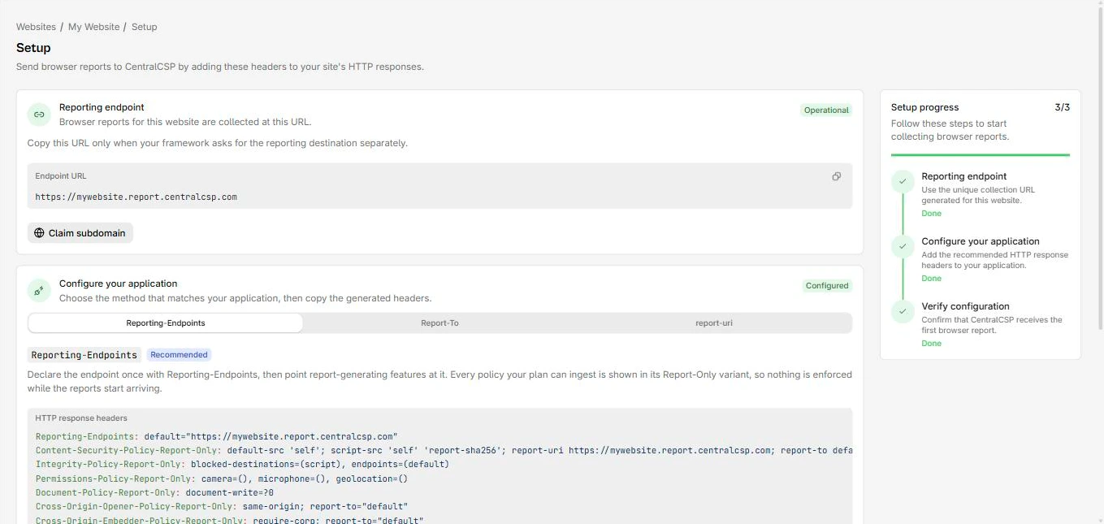Image resolution: width=1104 pixels, height=524 pixels.
Task: Click the checkmark icon for Verify configuration step
Action: click(x=903, y=311)
